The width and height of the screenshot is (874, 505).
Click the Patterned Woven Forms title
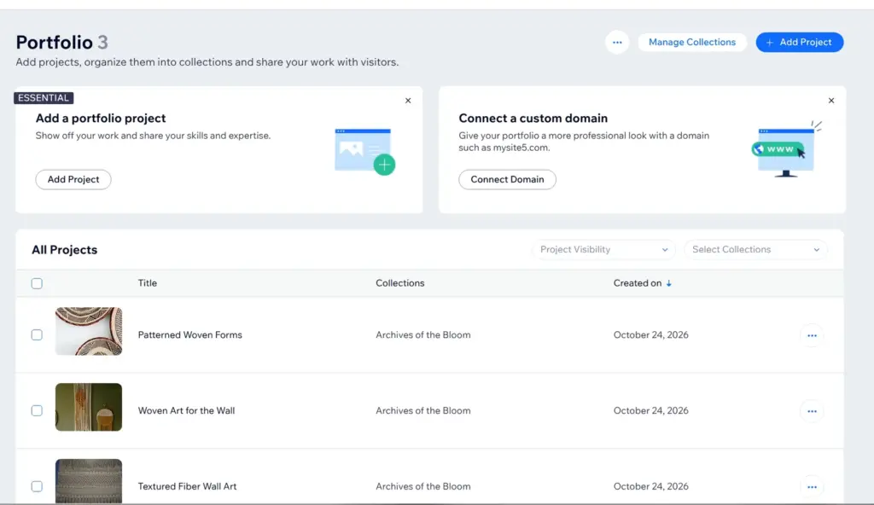tap(190, 335)
